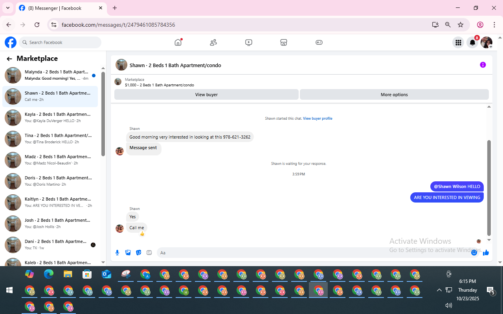Viewport: 503px width, 314px height.
Task: Open the Chrome profile icon
Action: tap(480, 25)
